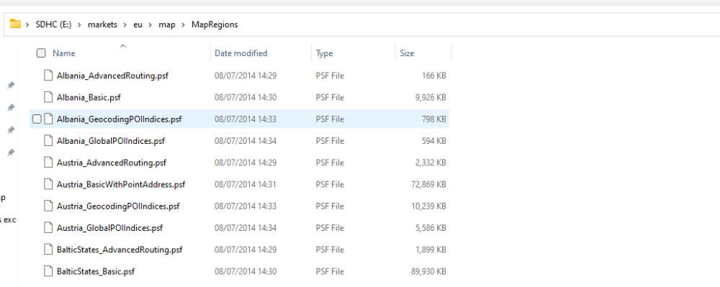Go to the markets folder breadcrumb
This screenshot has height=287, width=720.
point(102,24)
